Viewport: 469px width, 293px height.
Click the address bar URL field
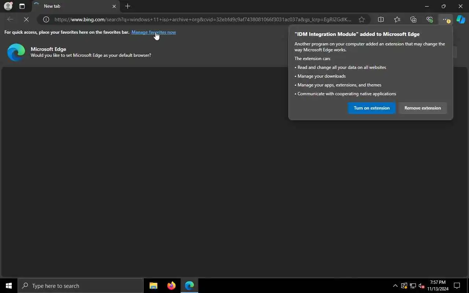(x=203, y=19)
